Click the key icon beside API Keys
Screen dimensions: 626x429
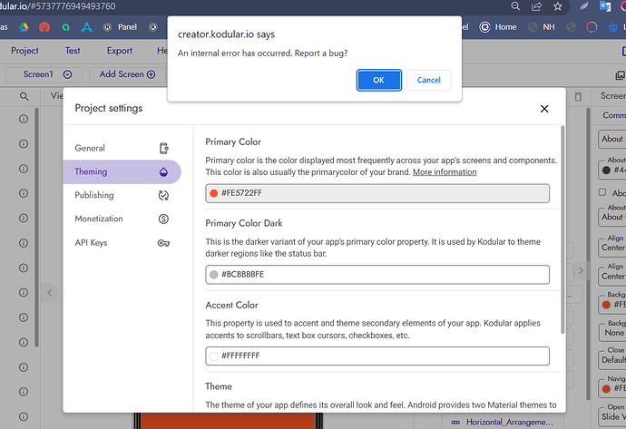click(163, 243)
